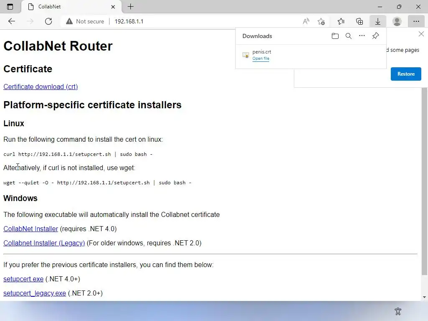Click the Windows section heading
The width and height of the screenshot is (428, 321).
[x=20, y=198]
